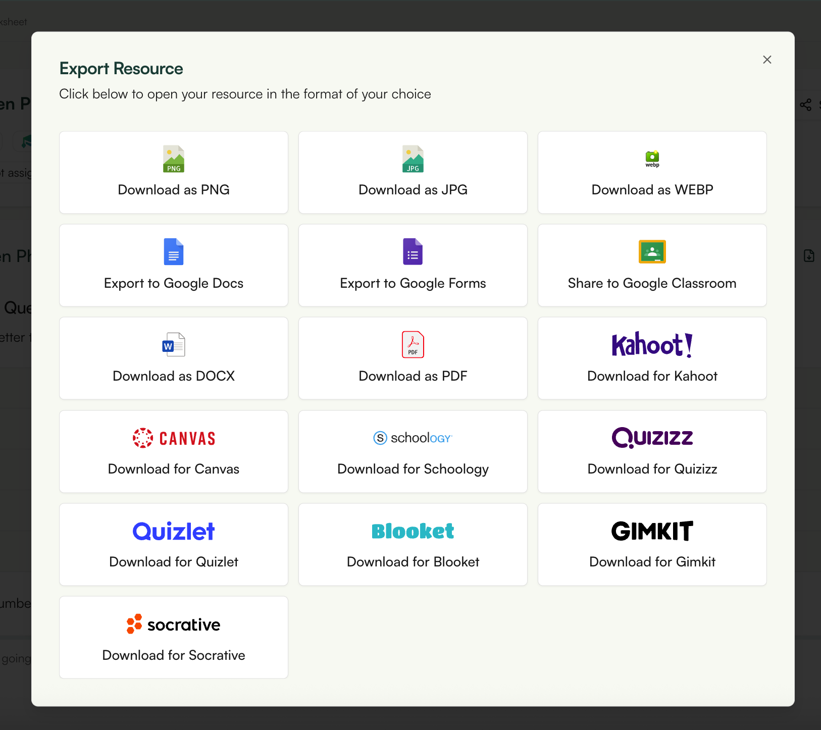
Task: Download for Blooket
Action: (x=413, y=544)
